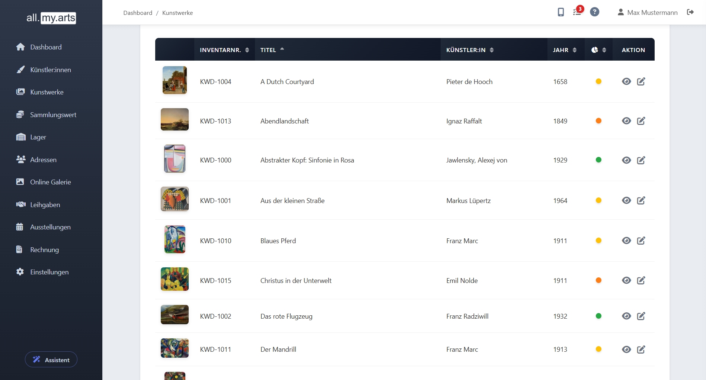Open the Blaues Pferd thumbnail image

[175, 239]
